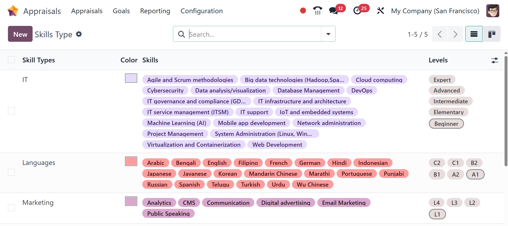Open the Configuration menu

pyautogui.click(x=202, y=11)
